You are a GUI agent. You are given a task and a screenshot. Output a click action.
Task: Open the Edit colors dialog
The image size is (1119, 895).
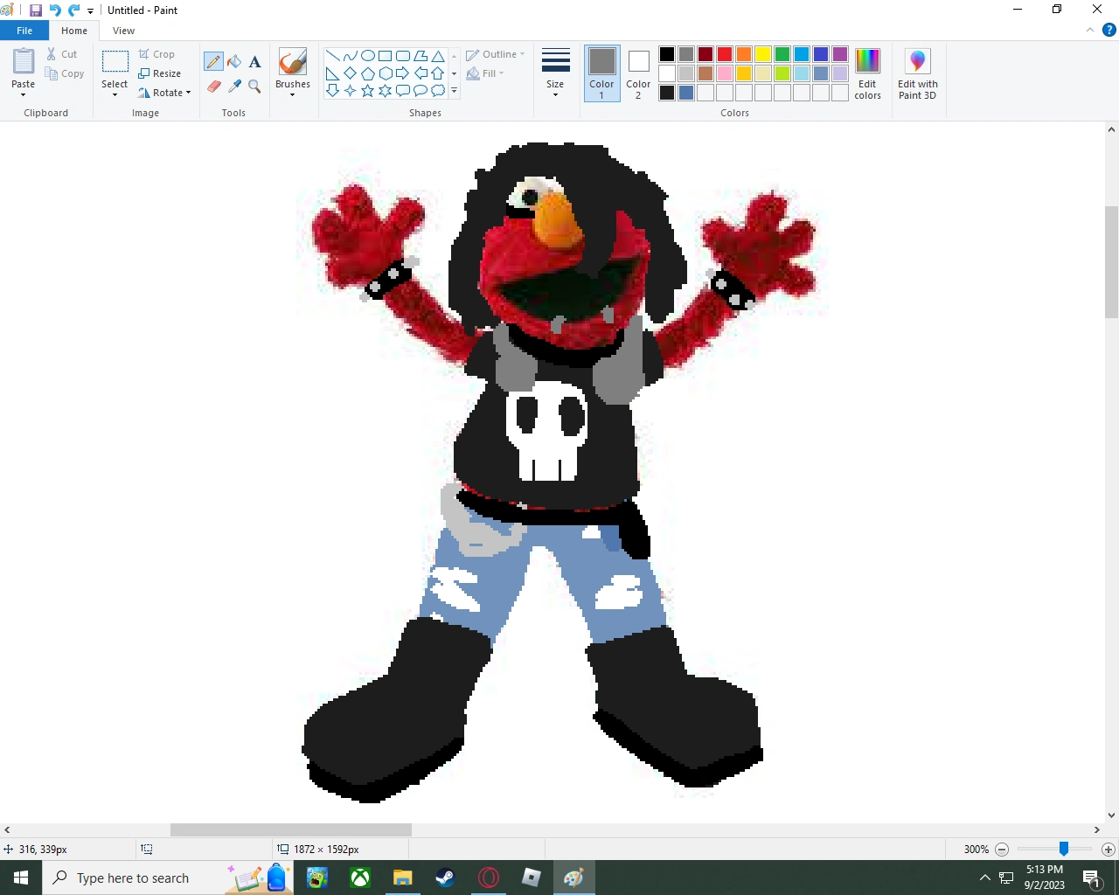[x=867, y=74]
